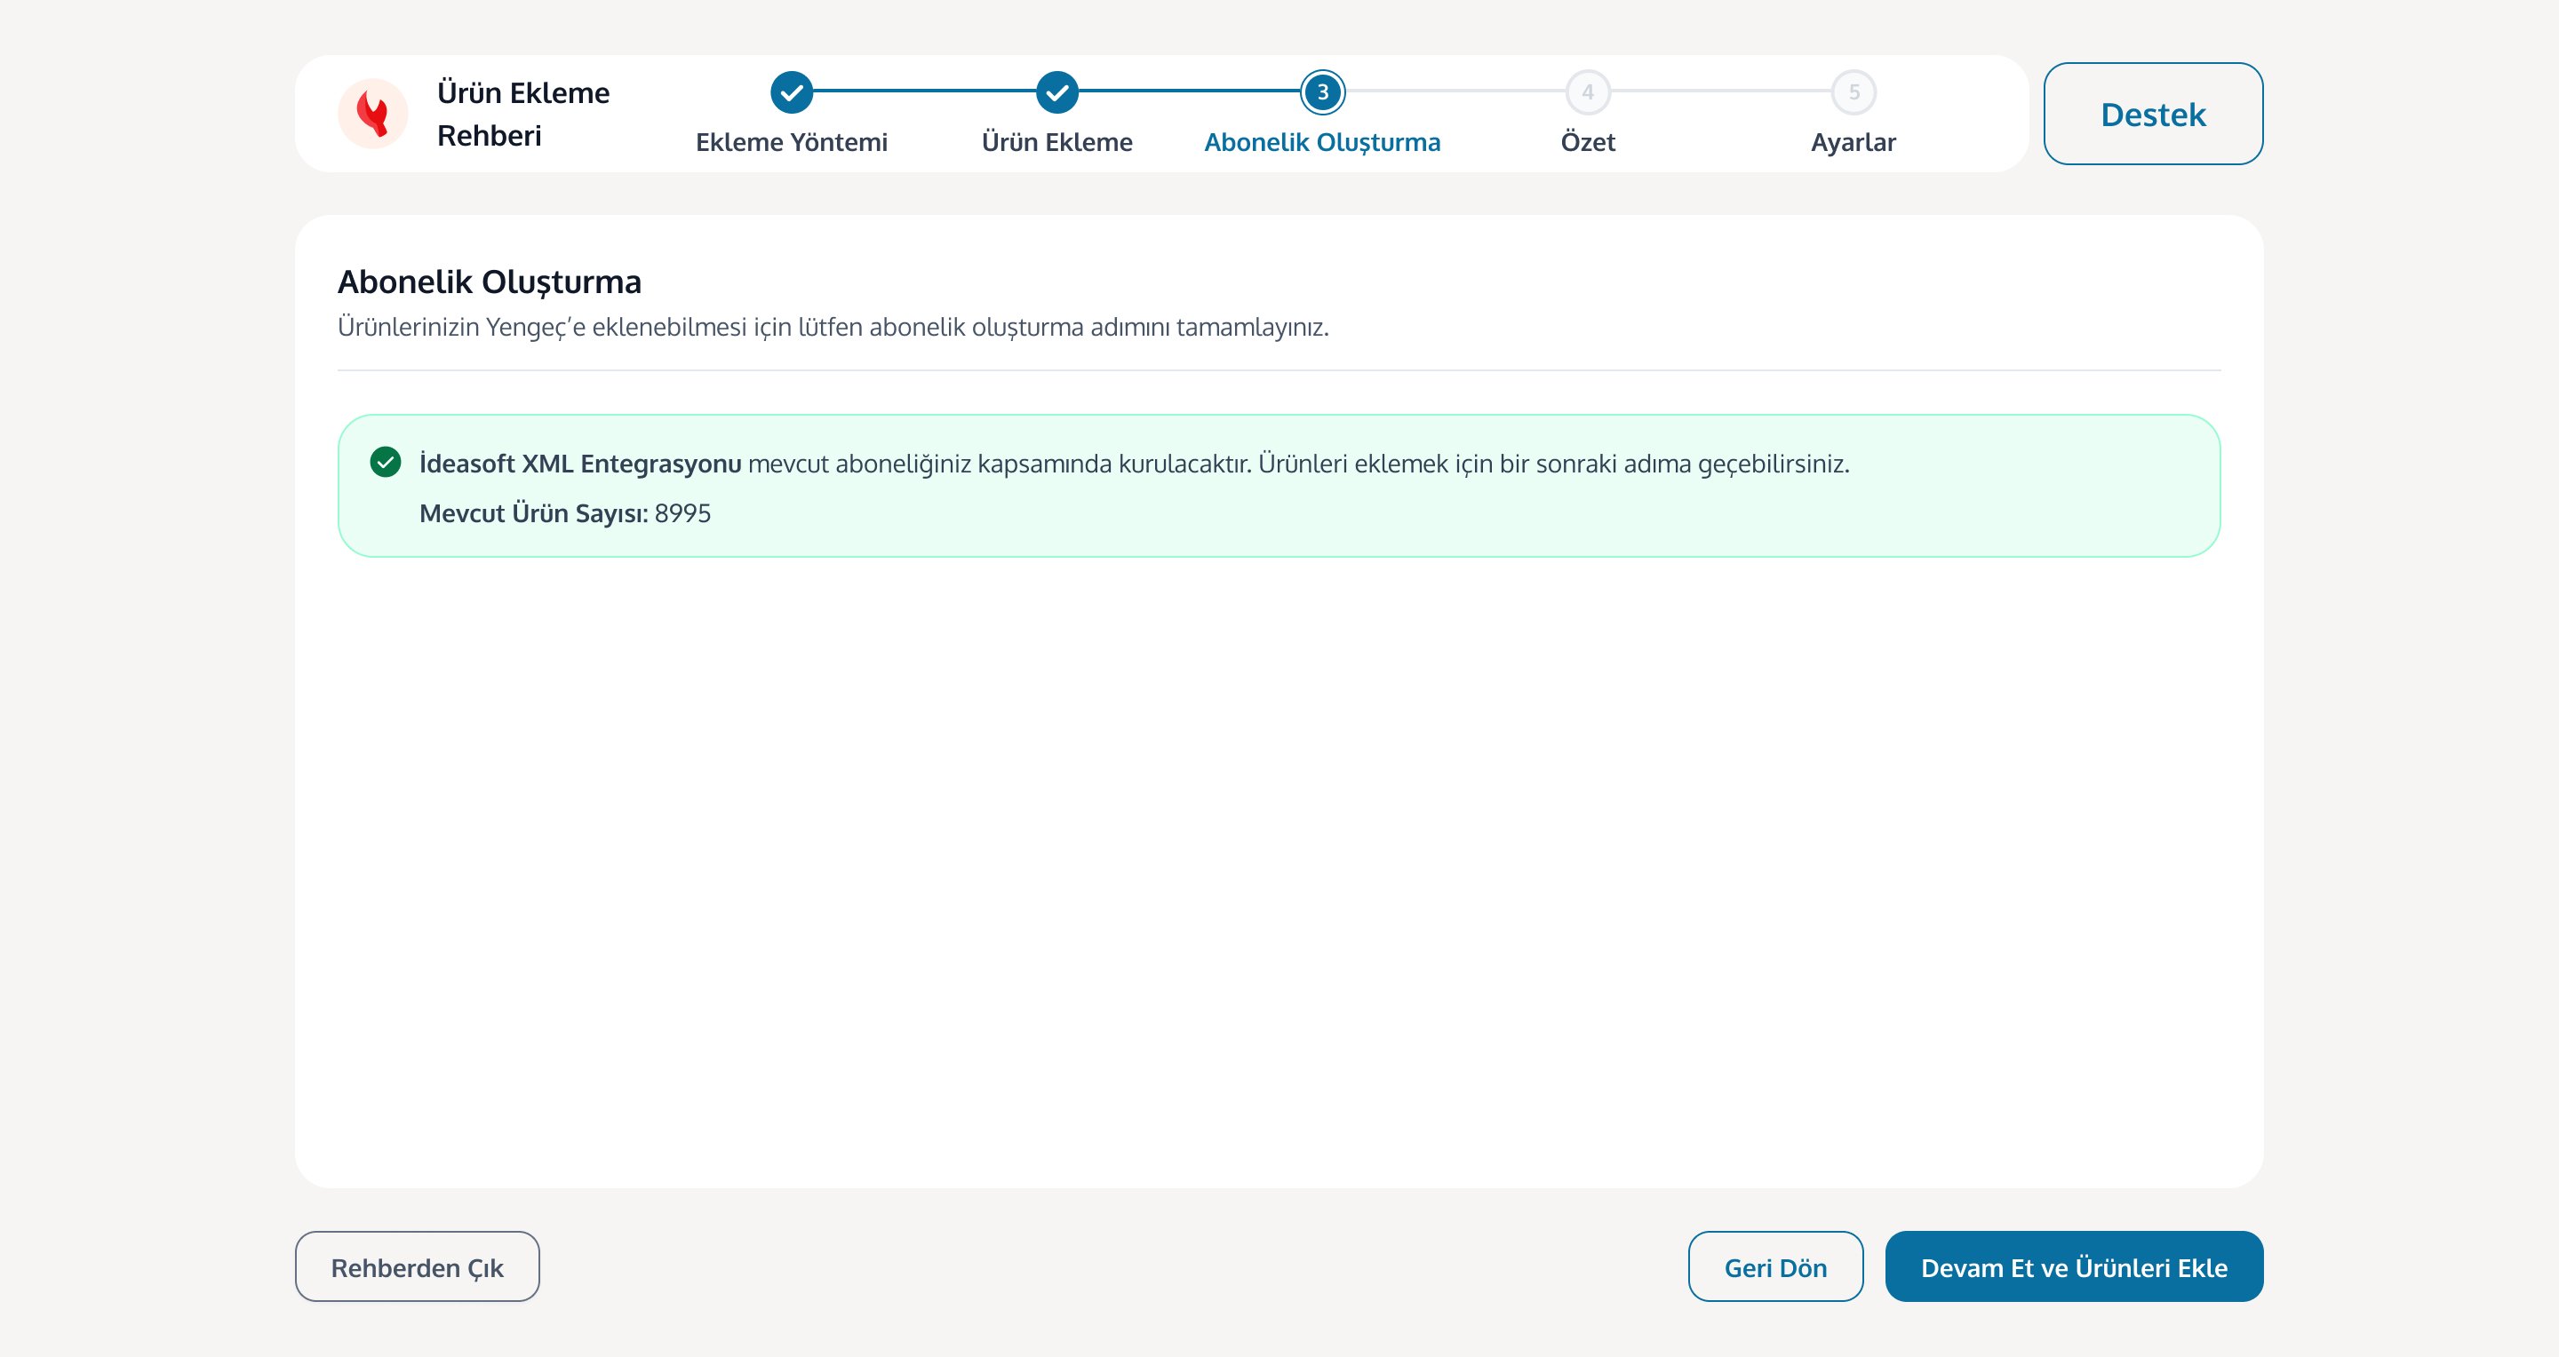Click the Ürünlerinizin Yengeç'e eklenebilmesi description
2559x1357 pixels.
click(x=833, y=327)
